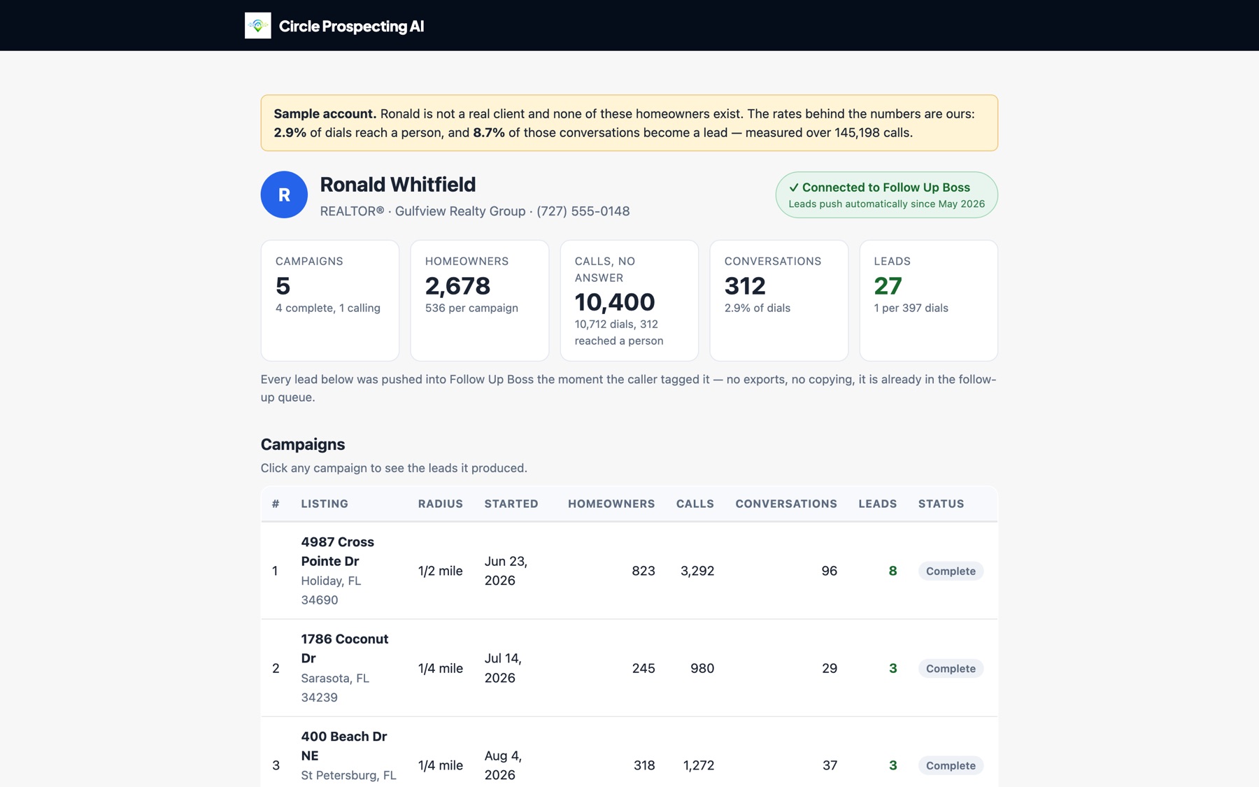Click the Jul 14, 2026 start date
Image resolution: width=1259 pixels, height=787 pixels.
click(503, 668)
